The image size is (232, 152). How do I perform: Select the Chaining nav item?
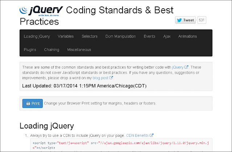pyautogui.click(x=51, y=50)
